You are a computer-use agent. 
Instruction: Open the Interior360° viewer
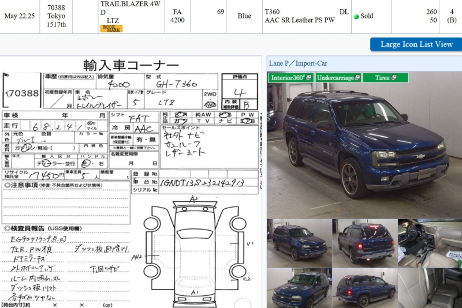[290, 77]
